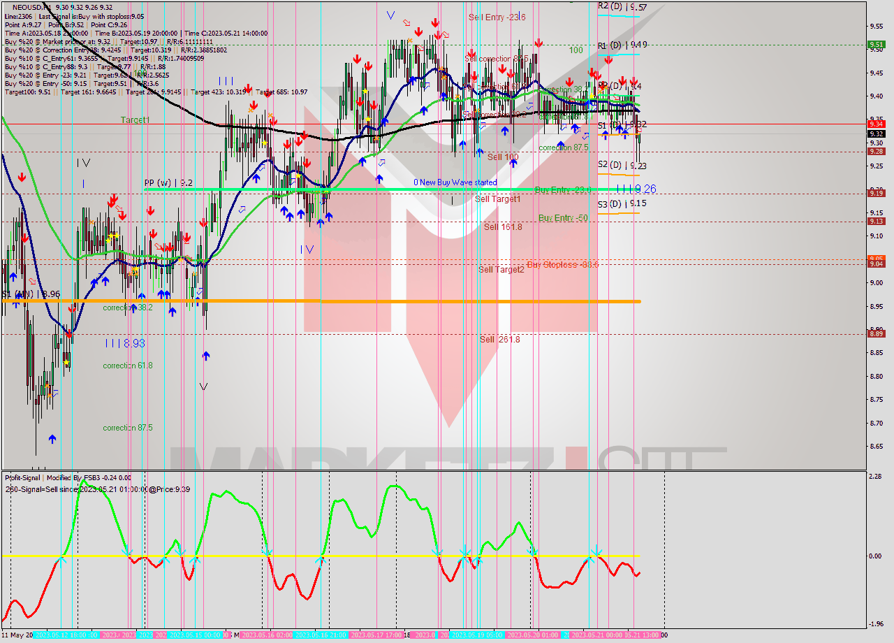Click the 'Sell Target2' label
This screenshot has width=894, height=643.
click(501, 269)
